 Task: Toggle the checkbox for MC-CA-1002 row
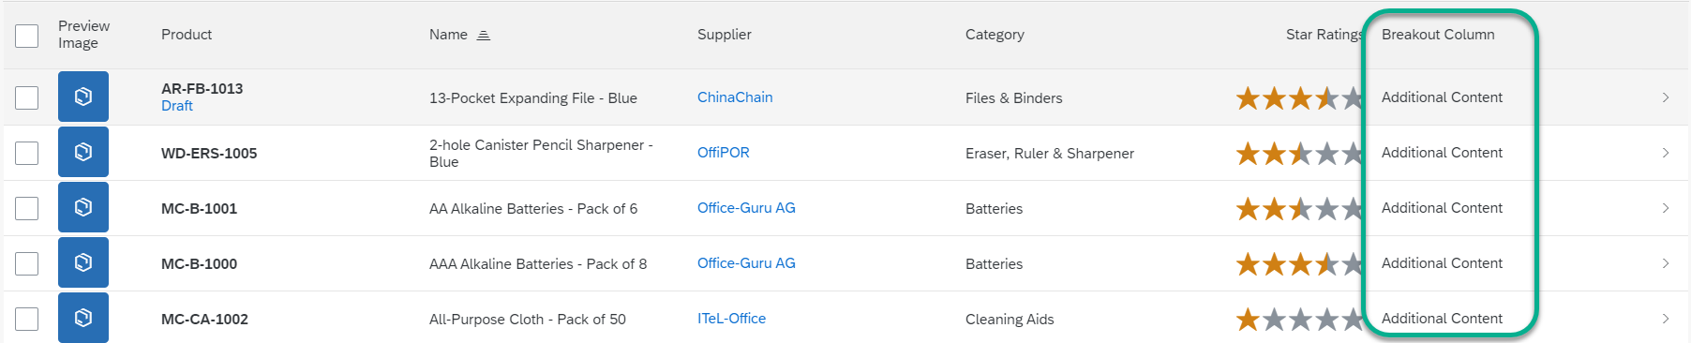[27, 319]
